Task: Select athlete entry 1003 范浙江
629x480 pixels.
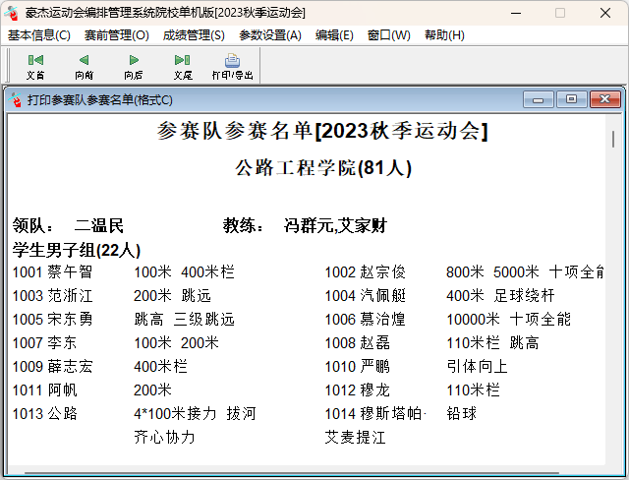Action: 52,296
